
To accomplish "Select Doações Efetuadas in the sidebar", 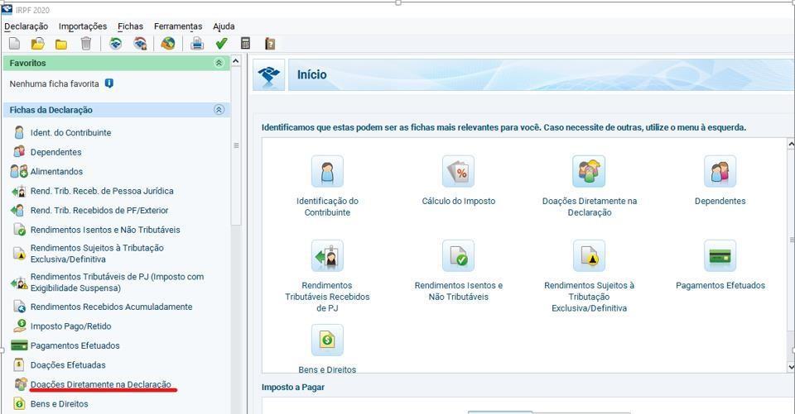I will click(68, 365).
